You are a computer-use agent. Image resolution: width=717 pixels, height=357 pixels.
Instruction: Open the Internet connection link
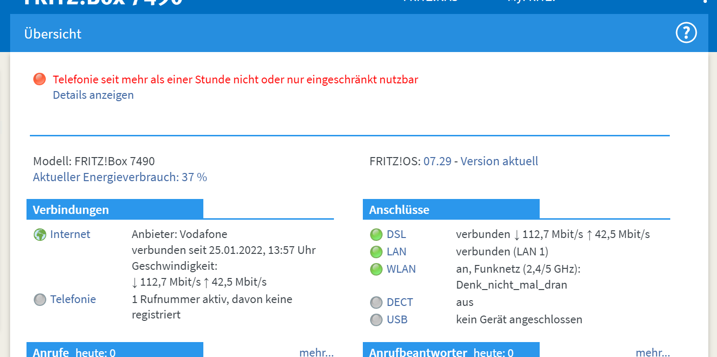tap(70, 234)
